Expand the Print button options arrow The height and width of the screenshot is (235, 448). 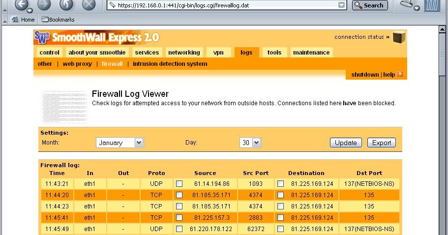pyautogui.click(x=417, y=8)
